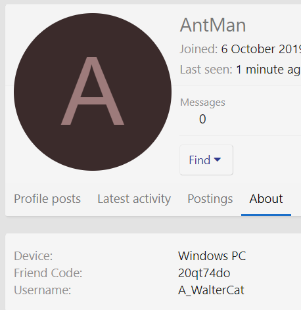Click the Device field label
Viewport: 301px width, 310px height.
(34, 255)
